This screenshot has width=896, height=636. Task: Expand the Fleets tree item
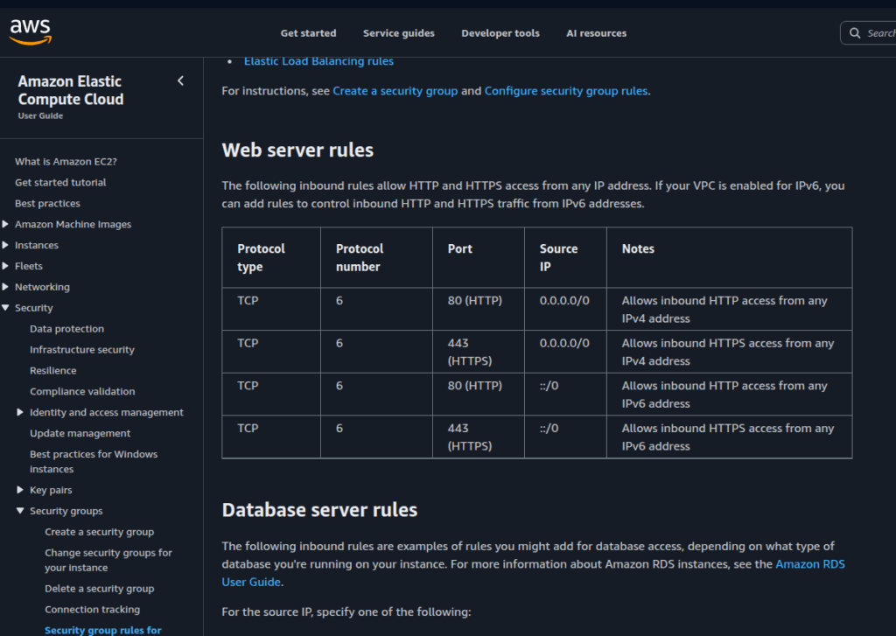click(7, 266)
